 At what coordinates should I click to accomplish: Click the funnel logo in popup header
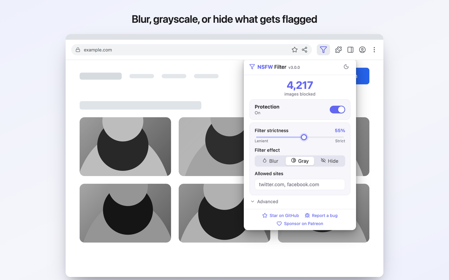point(252,67)
